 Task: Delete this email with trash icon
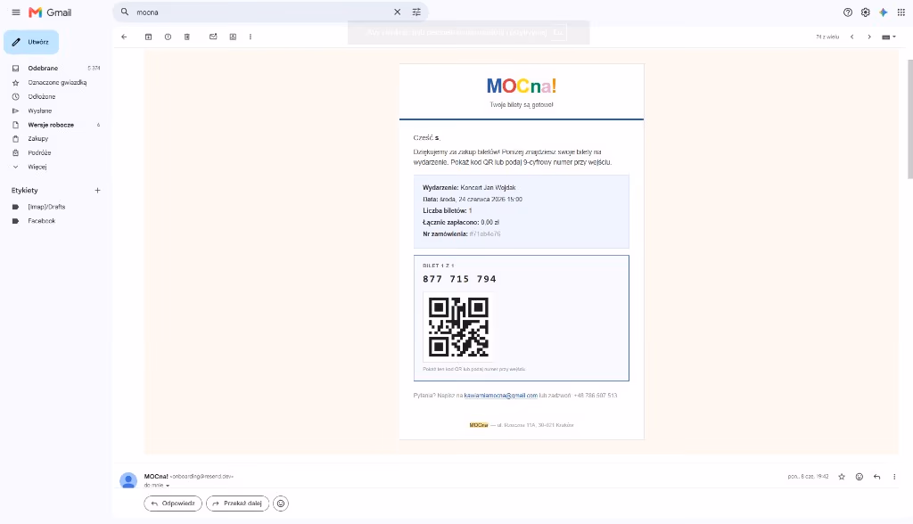point(187,37)
